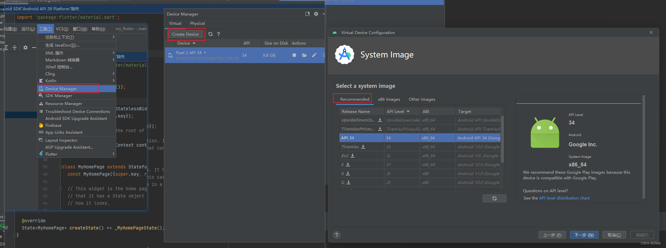Screen dimensions: 666x248
Task: Edit the Pixel 2 API 34 device
Action: [x=314, y=55]
